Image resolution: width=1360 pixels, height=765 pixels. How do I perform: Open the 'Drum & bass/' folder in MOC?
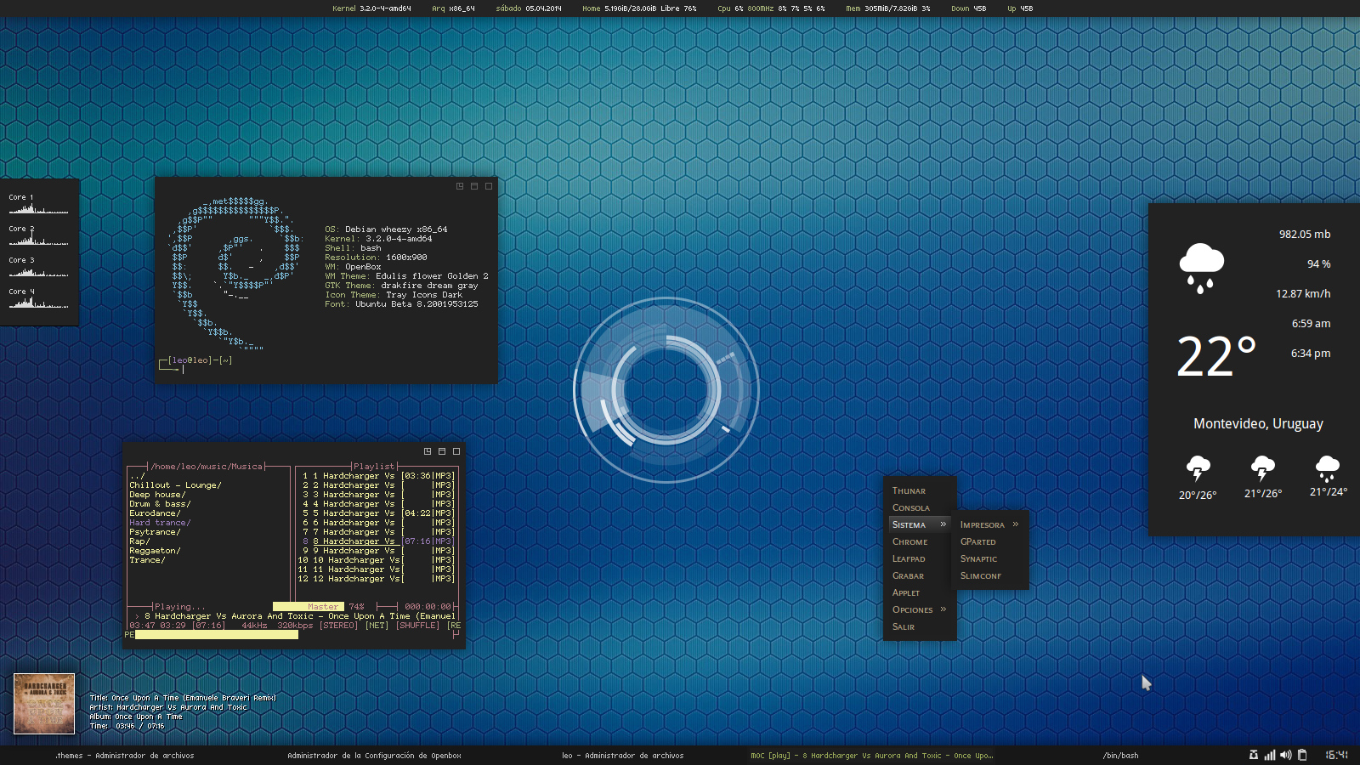pos(160,504)
